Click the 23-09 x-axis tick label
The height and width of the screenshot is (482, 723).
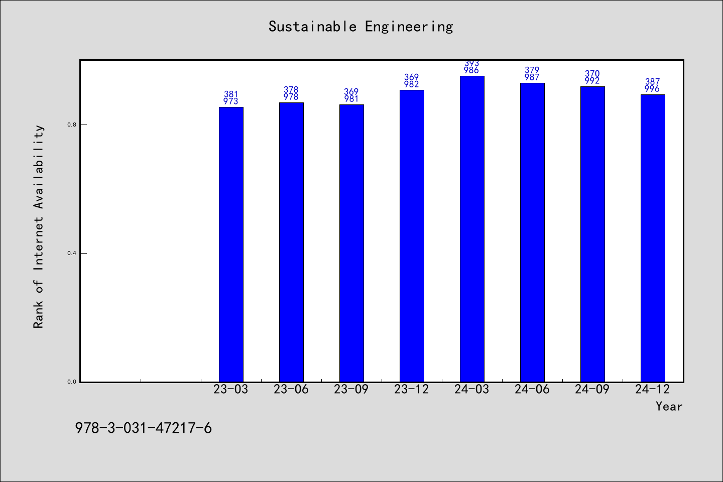pos(351,389)
